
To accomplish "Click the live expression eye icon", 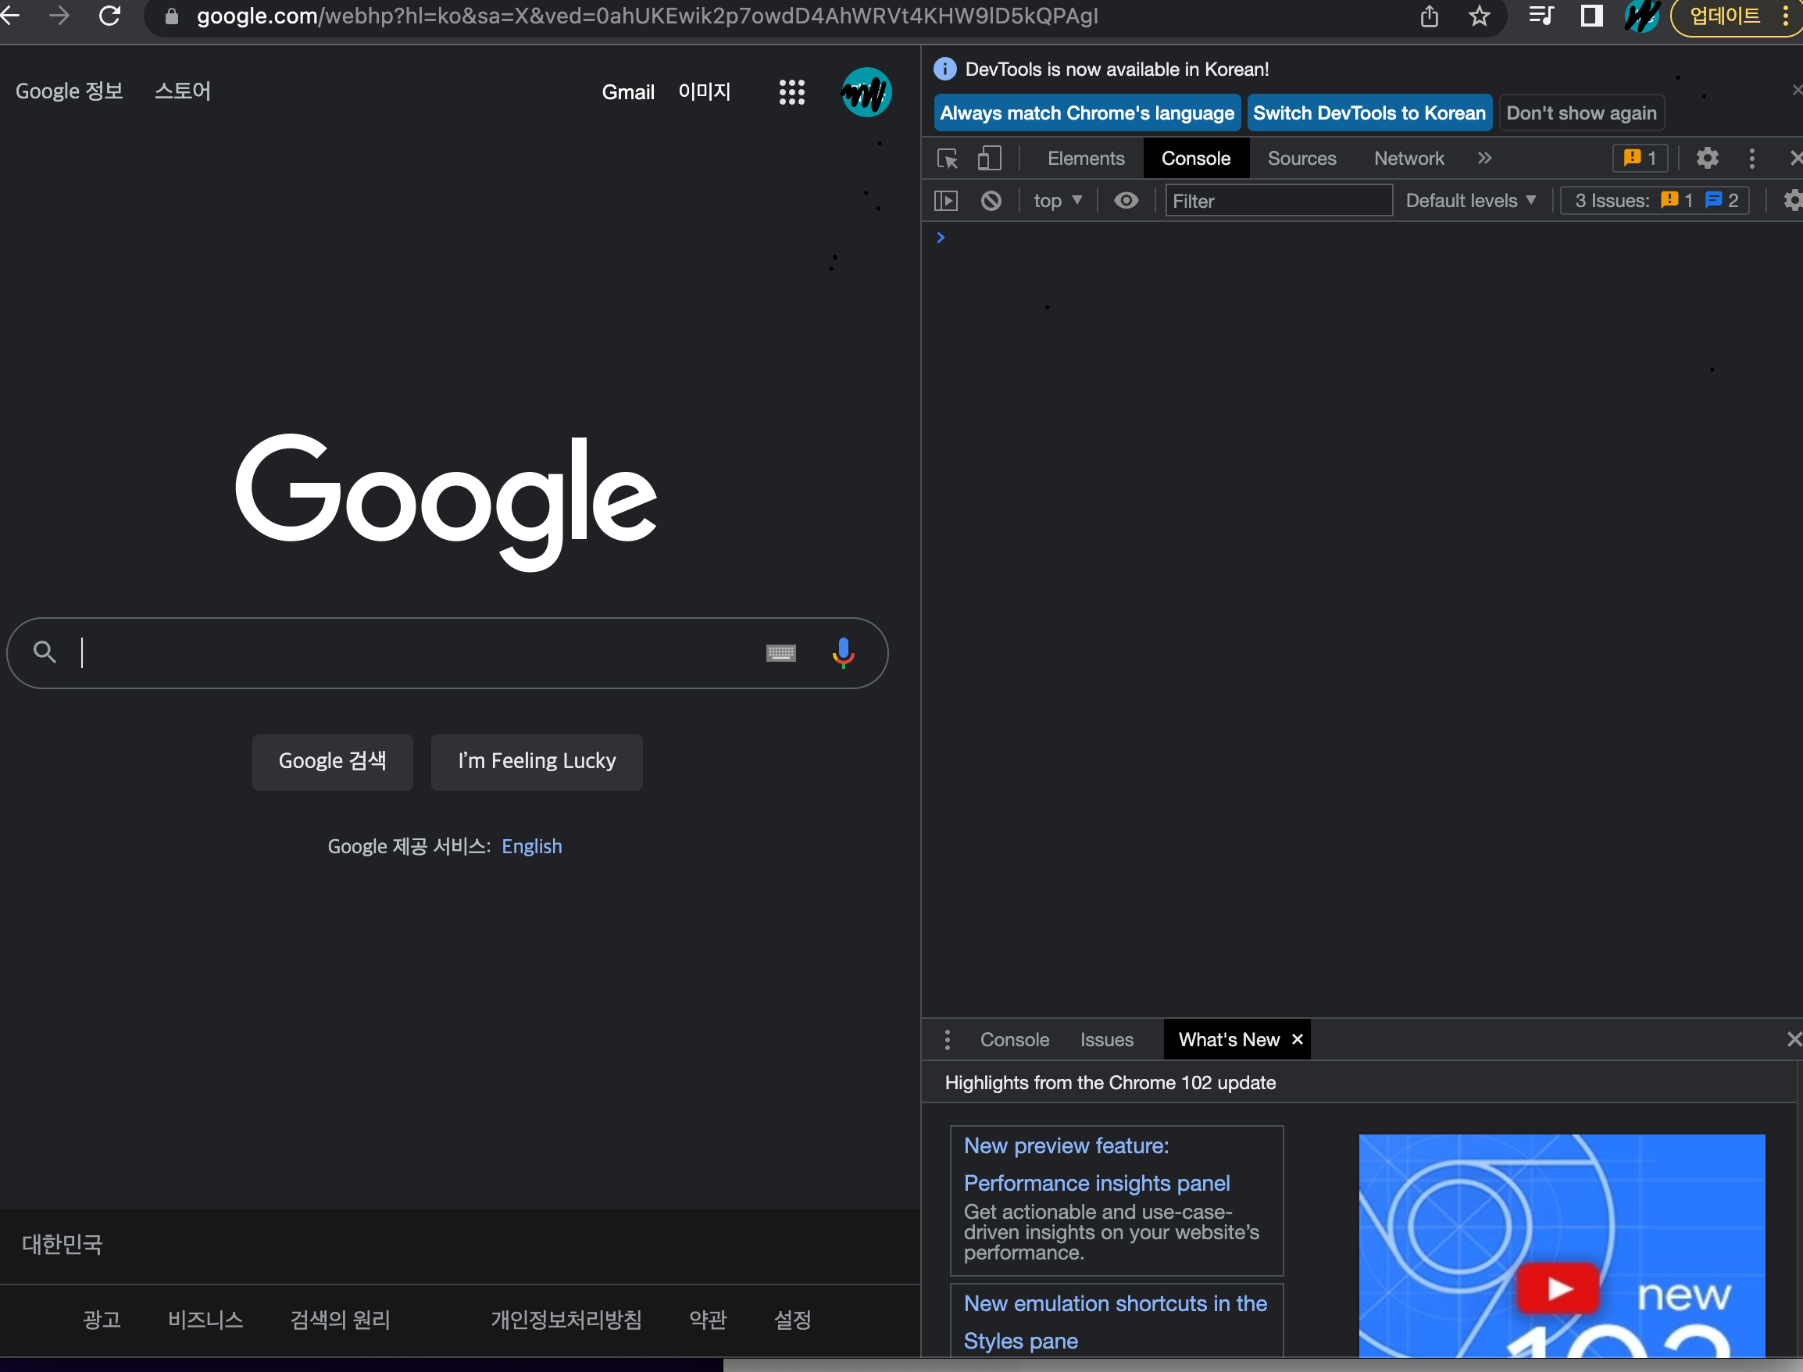I will [x=1126, y=201].
